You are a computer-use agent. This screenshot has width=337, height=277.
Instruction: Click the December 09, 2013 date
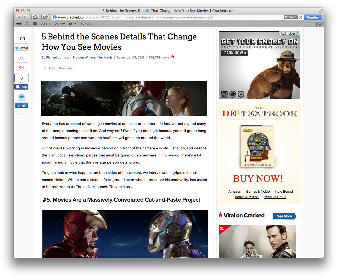(130, 57)
